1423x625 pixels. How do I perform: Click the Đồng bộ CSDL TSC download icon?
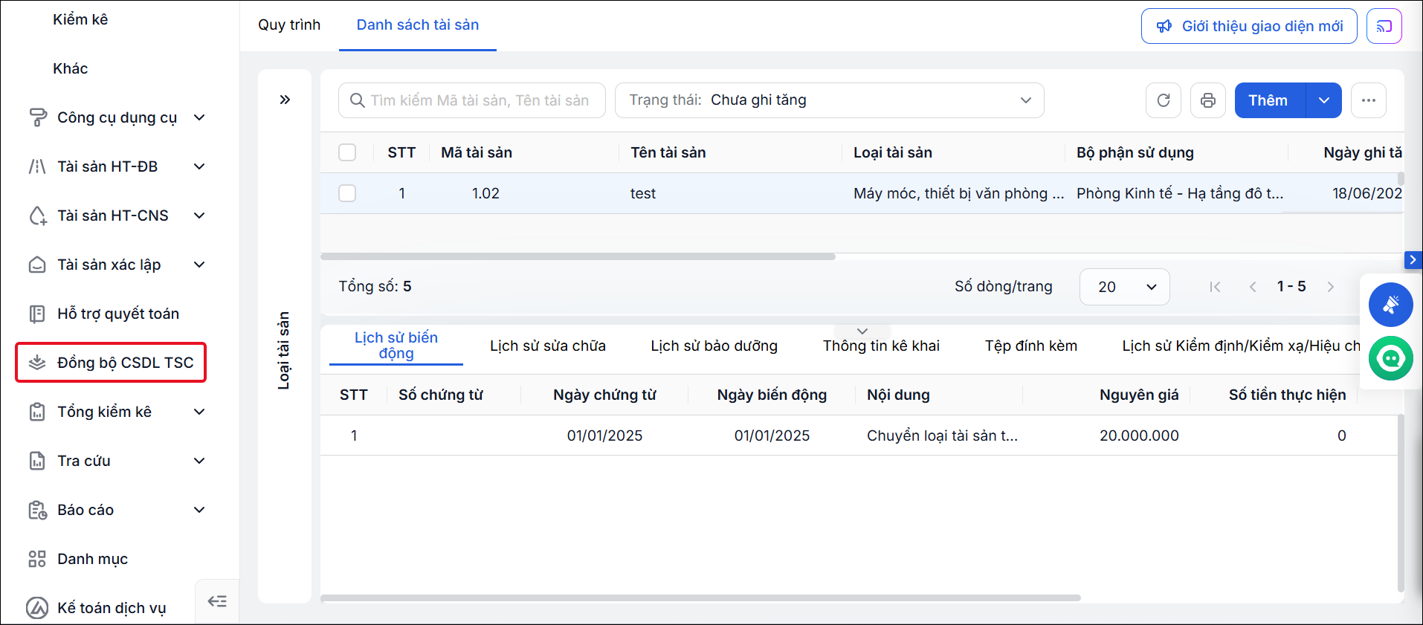tap(37, 363)
